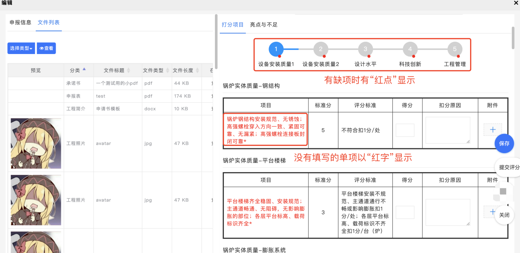Viewport: 520px width, 253px height.
Task: Click the red 平台楼梯齐全稳固 item description
Action: [266, 212]
